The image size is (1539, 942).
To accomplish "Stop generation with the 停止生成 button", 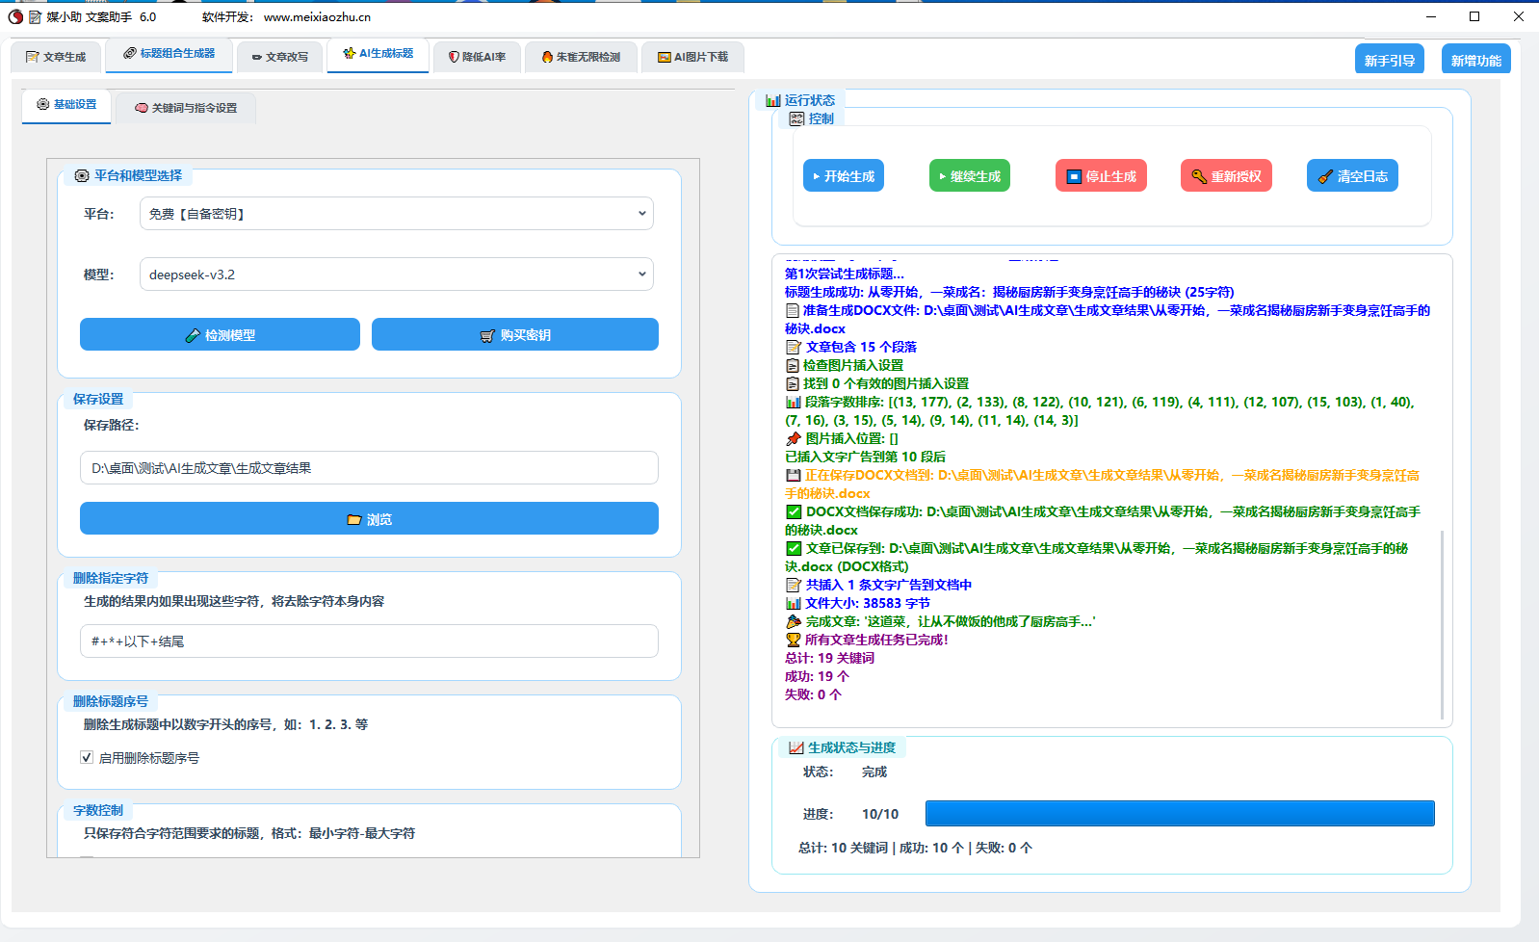I will (x=1101, y=176).
